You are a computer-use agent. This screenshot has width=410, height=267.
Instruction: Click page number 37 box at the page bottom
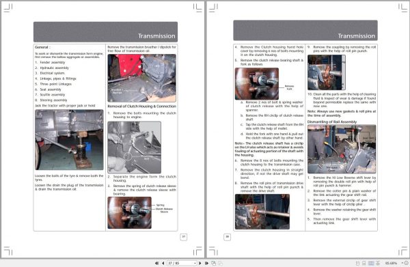pyautogui.click(x=184, y=237)
